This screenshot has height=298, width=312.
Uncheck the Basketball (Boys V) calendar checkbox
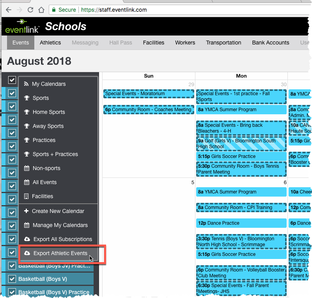click(x=12, y=279)
